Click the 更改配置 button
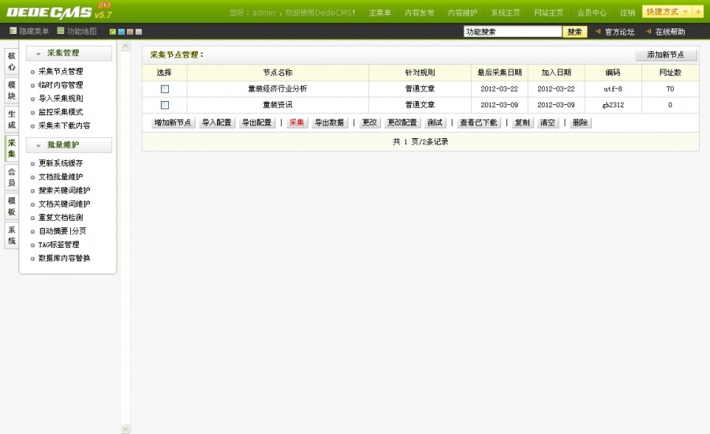Image resolution: width=710 pixels, height=434 pixels. [402, 123]
